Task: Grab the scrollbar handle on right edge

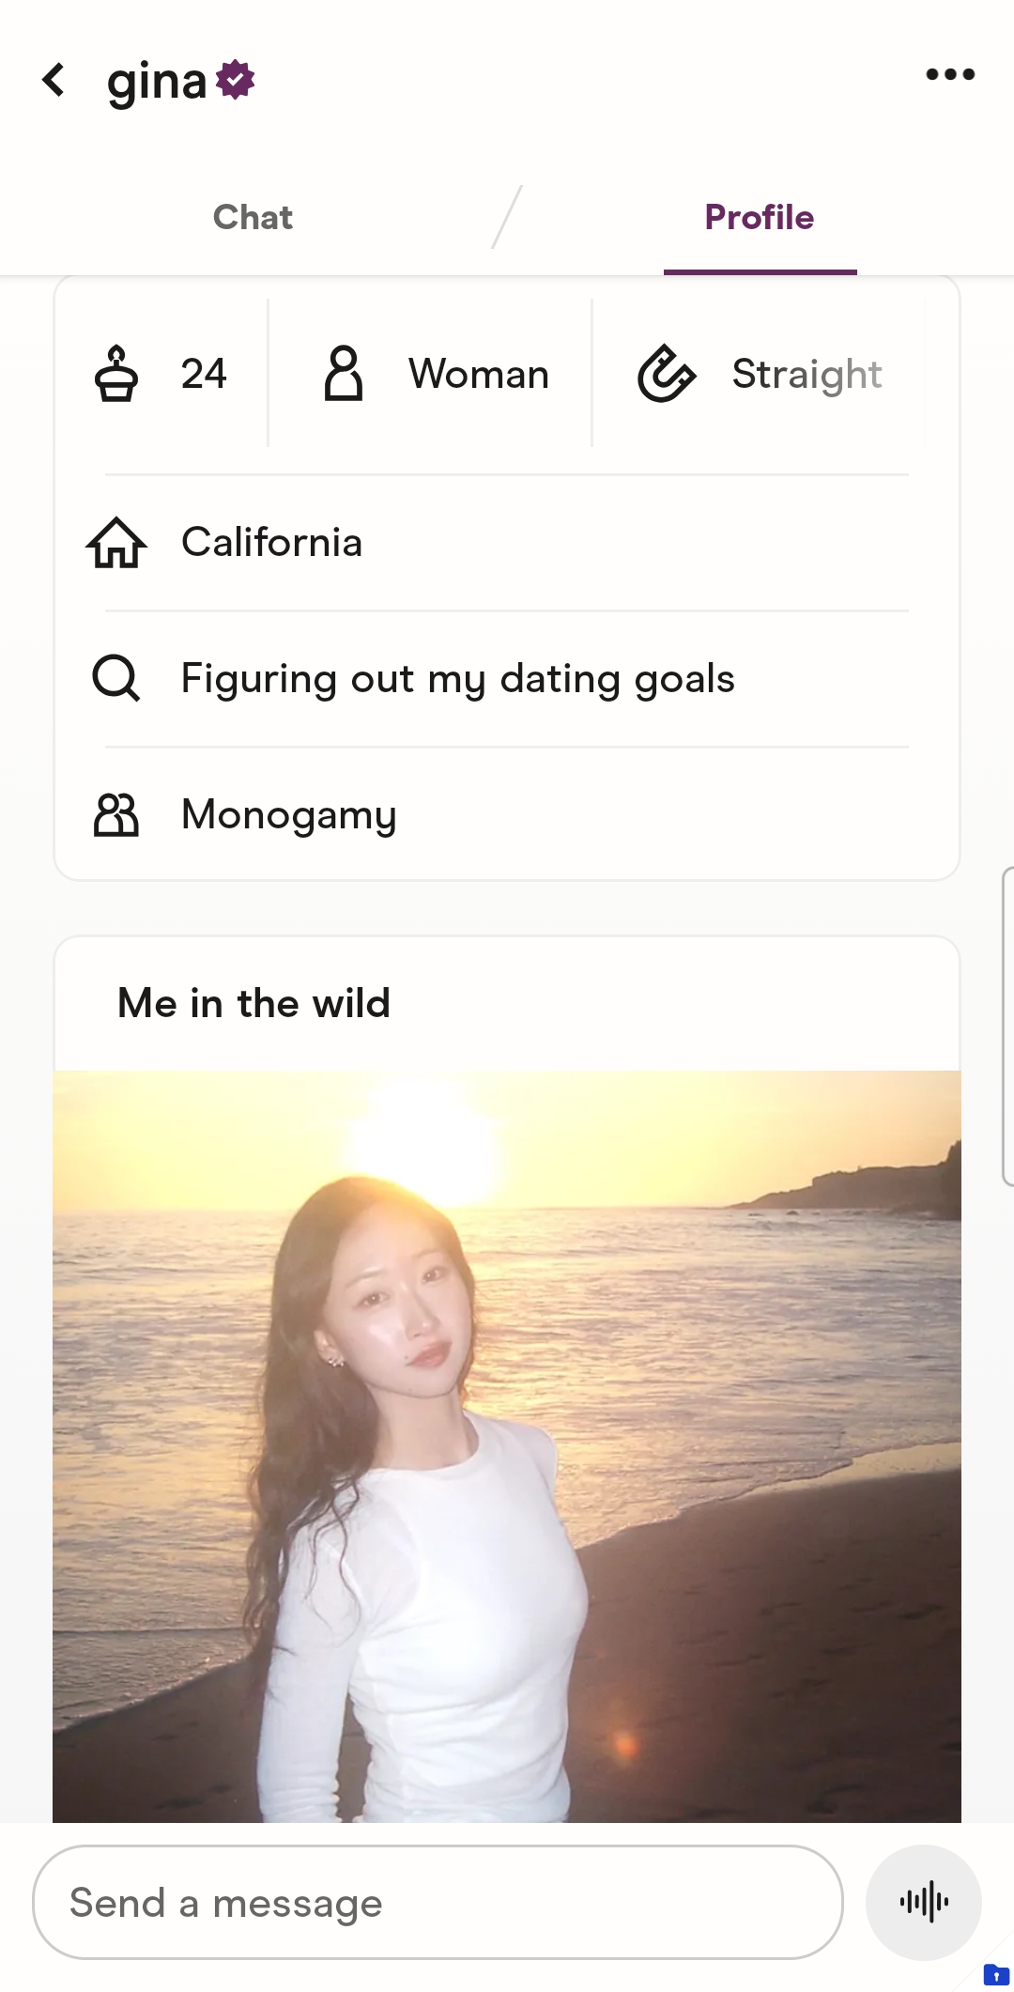Action: 1007,1027
